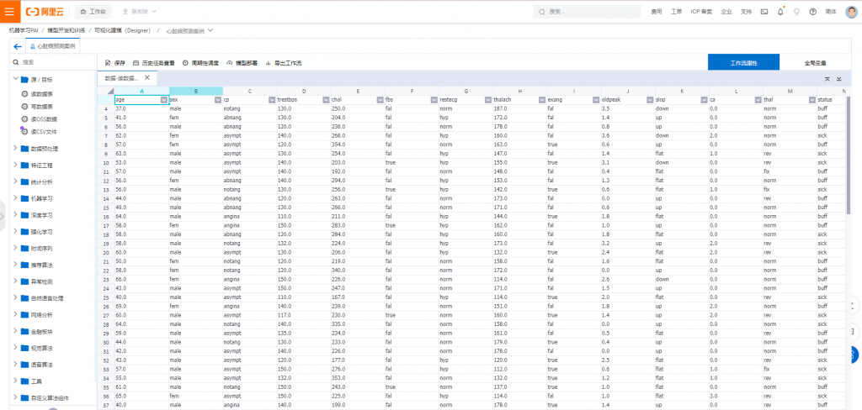
Task: Click the select-all corner of the sheet
Action: click(106, 91)
